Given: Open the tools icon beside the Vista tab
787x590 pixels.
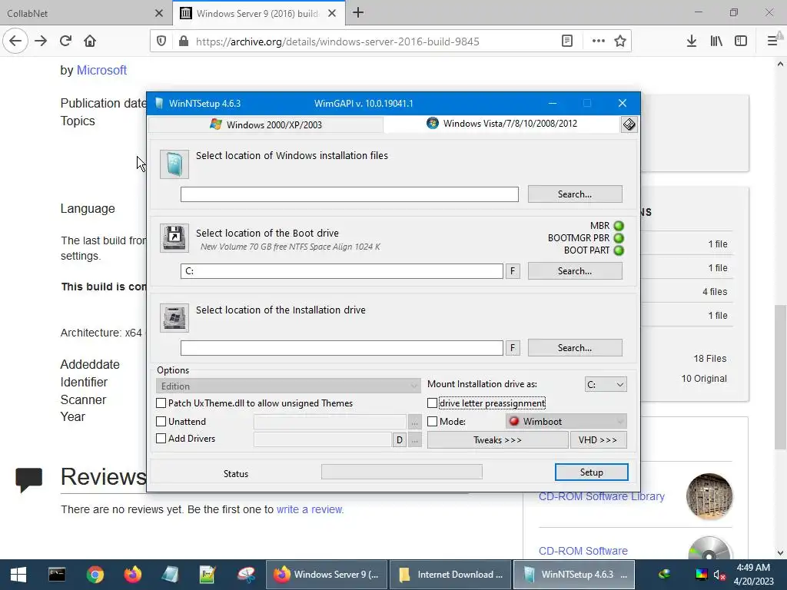Looking at the screenshot, I should click(629, 124).
